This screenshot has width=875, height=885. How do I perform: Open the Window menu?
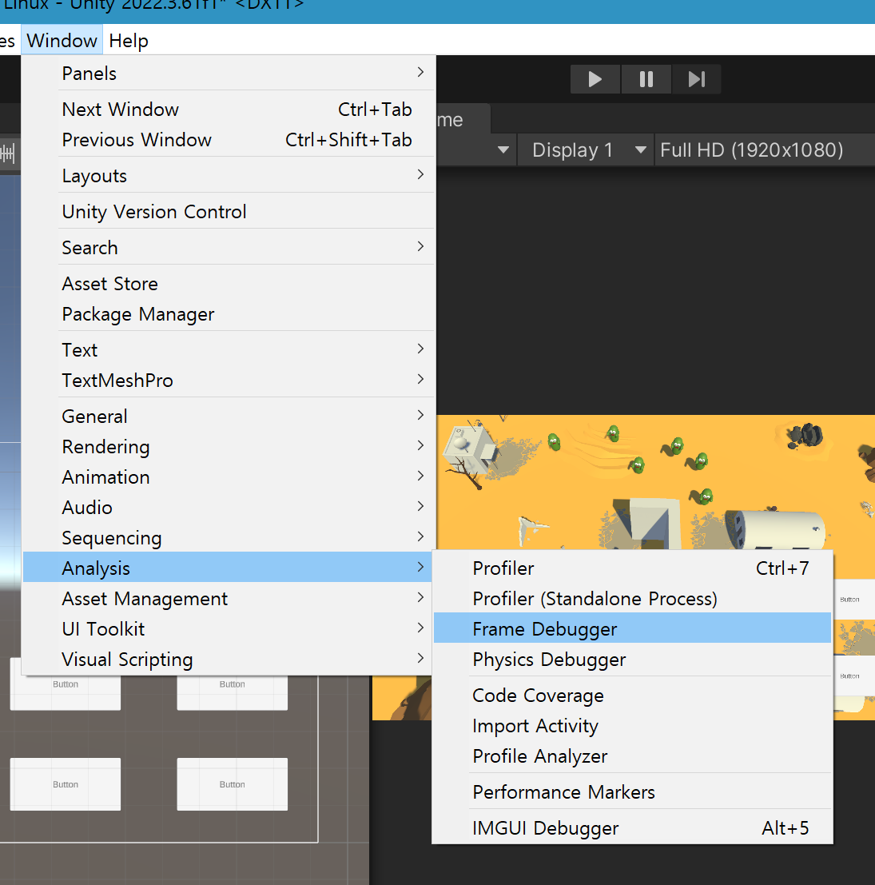[62, 41]
